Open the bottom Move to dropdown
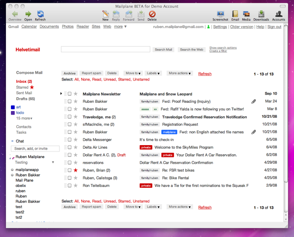Viewport: 294px width, 237px height. [133, 207]
